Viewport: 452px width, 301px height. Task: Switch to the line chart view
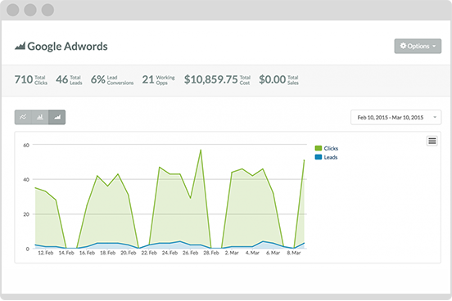23,117
